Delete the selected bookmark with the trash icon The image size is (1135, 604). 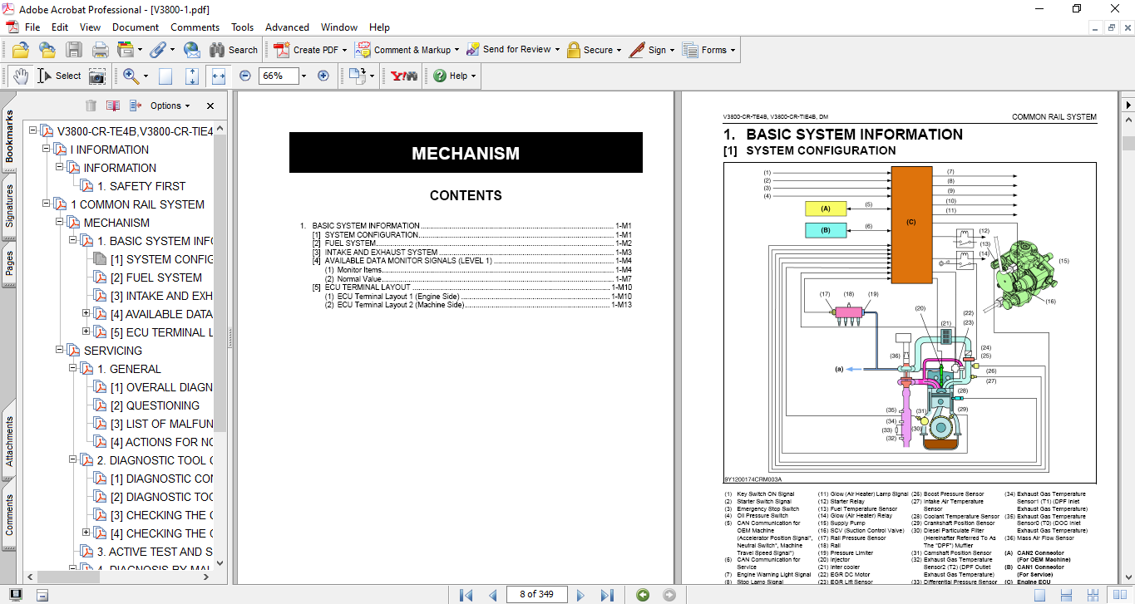point(91,106)
